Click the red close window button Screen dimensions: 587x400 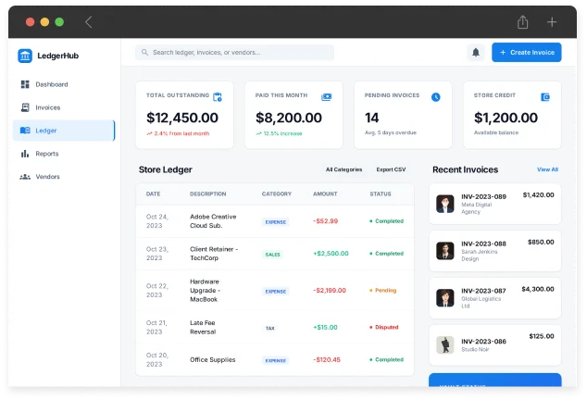(x=31, y=22)
